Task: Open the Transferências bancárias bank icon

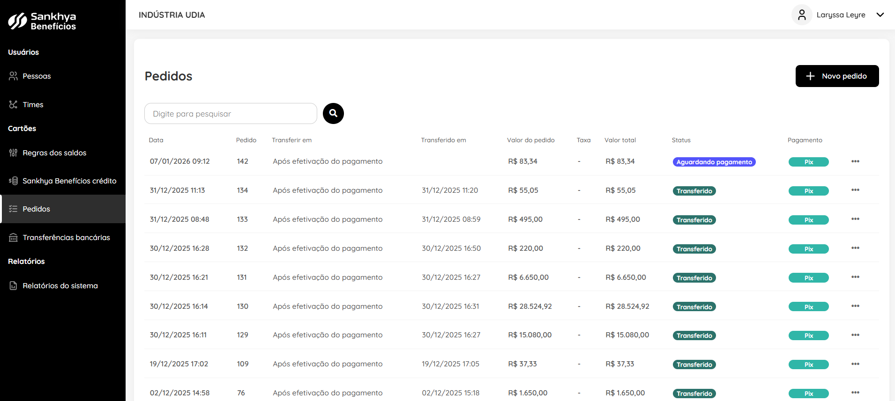Action: tap(13, 237)
